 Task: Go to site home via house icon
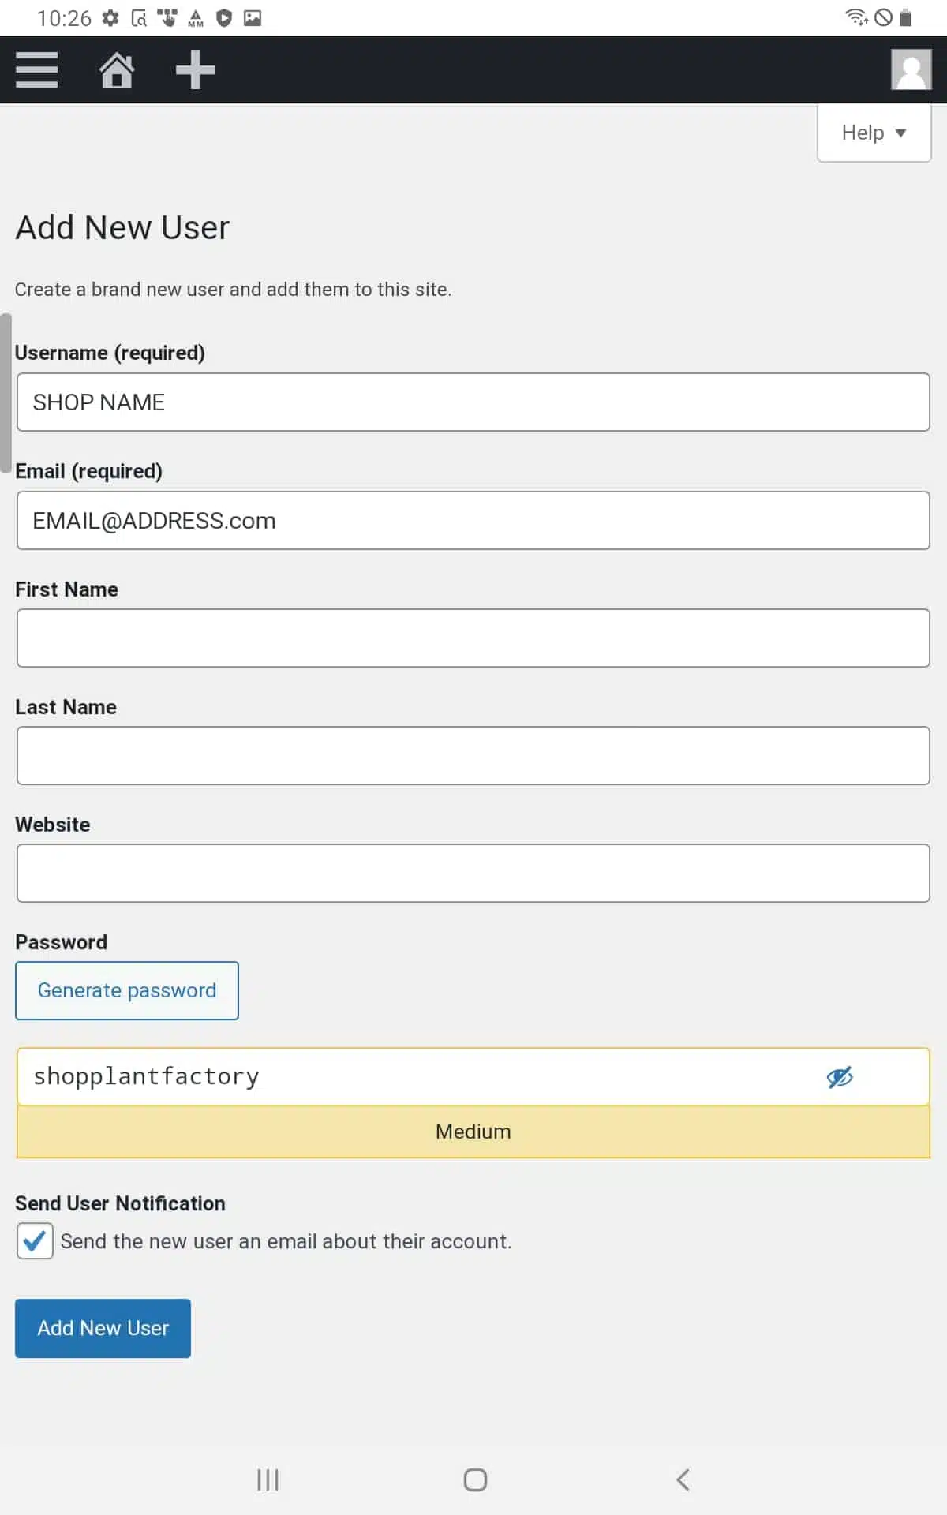(117, 69)
